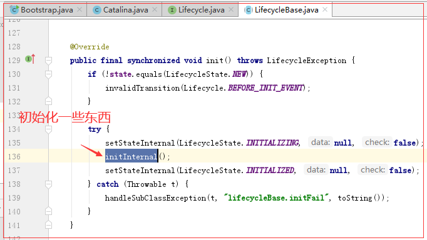427x240 pixels.
Task: Close the Lifecycle.java tab
Action: click(231, 9)
